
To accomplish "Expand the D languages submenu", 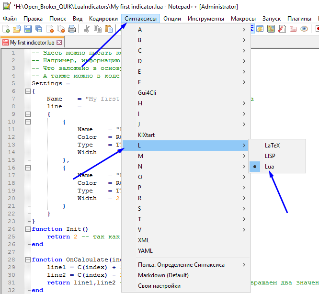I will [186, 61].
